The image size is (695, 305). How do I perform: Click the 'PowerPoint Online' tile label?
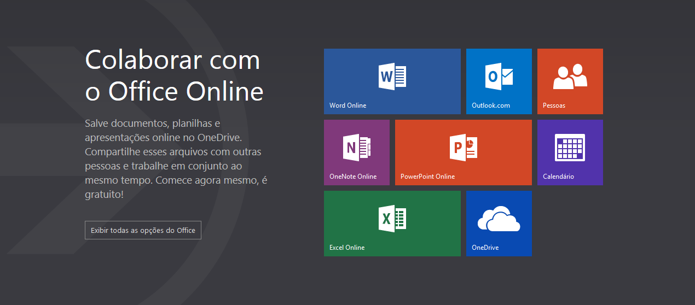tap(427, 177)
